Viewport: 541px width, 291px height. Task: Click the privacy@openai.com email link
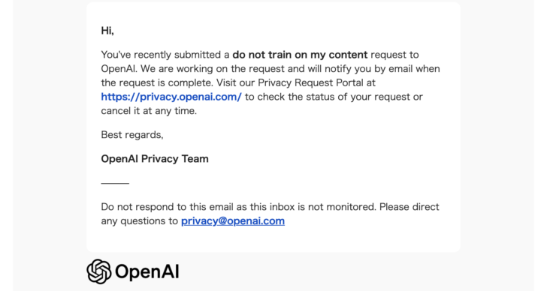233,221
